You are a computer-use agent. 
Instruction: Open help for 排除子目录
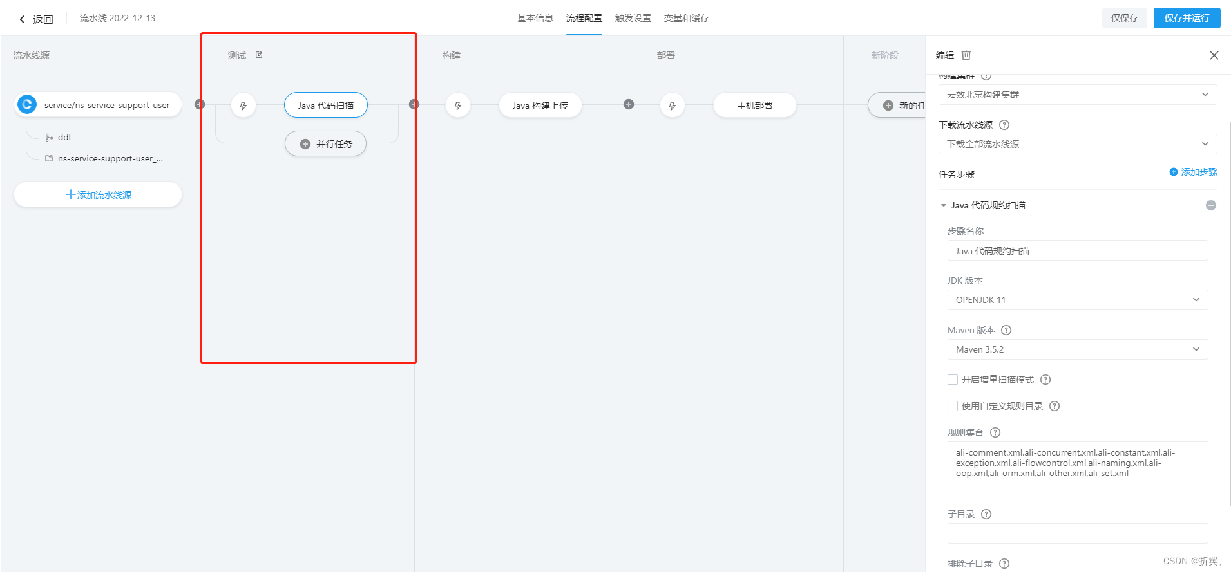[1004, 564]
